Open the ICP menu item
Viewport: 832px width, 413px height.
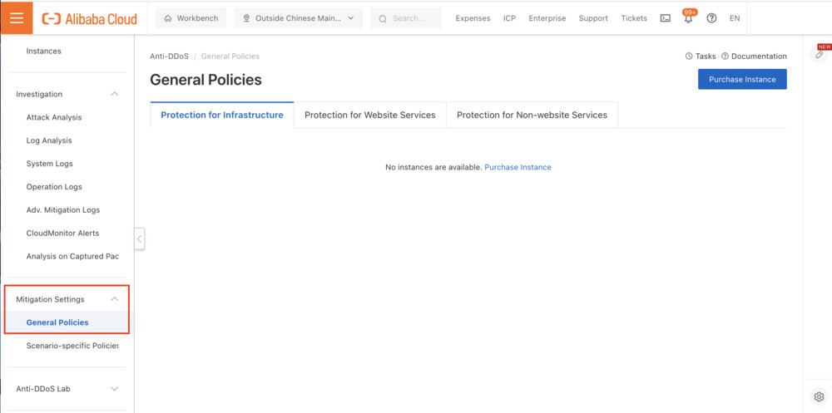(509, 18)
